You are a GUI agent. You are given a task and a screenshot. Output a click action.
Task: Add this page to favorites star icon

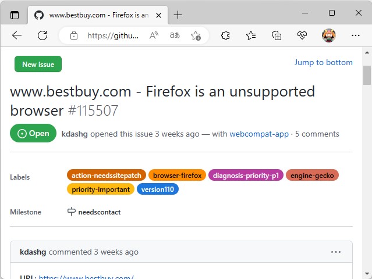[196, 36]
